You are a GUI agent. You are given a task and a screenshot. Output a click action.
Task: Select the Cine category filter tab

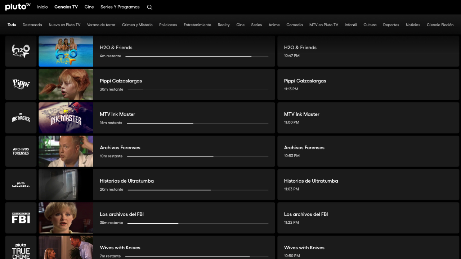241,25
